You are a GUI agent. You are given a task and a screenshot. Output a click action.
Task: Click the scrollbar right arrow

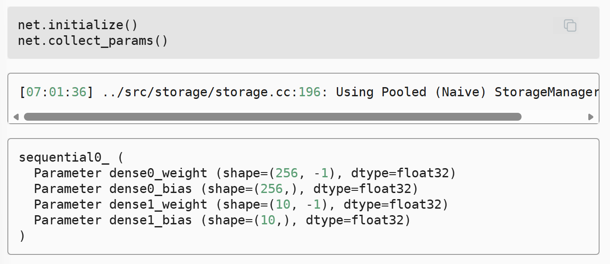[591, 117]
